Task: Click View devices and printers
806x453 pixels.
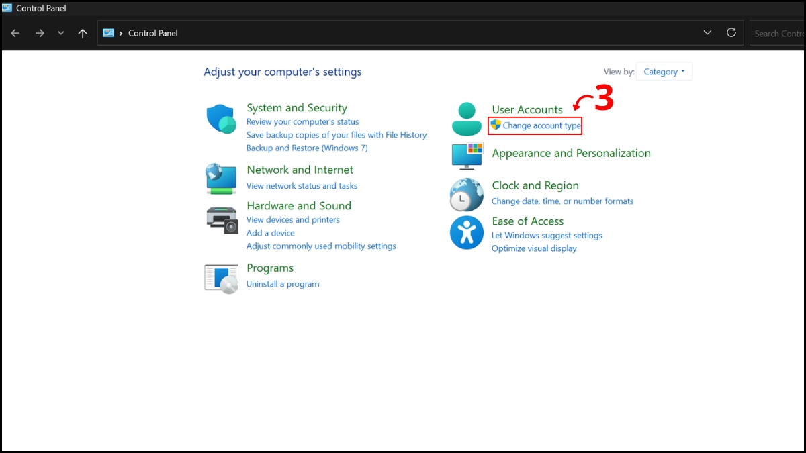Action: (293, 219)
